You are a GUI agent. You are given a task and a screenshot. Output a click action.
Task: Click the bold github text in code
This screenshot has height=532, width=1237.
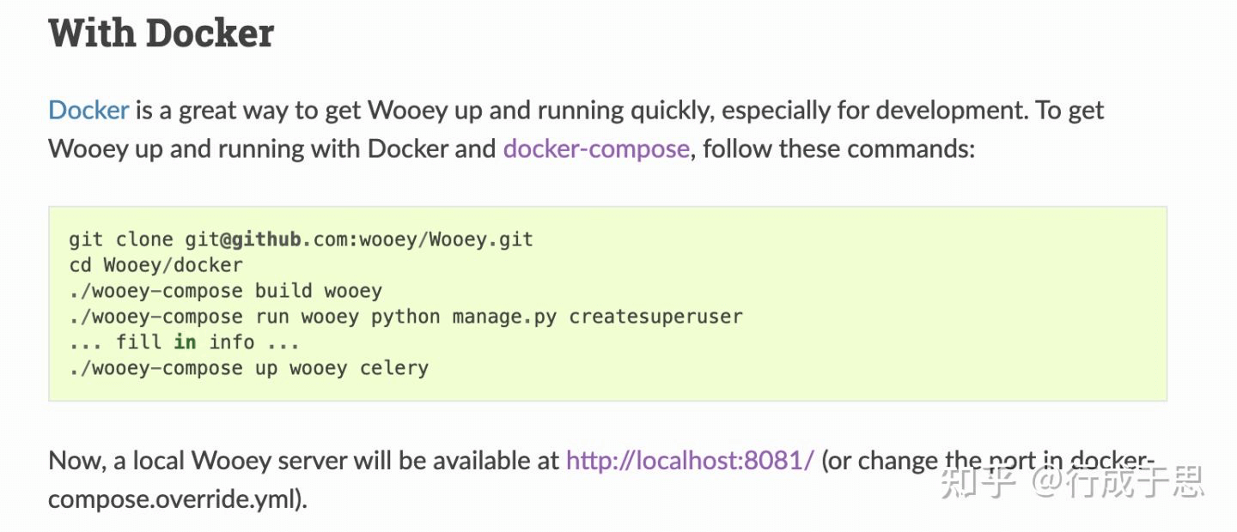(x=266, y=239)
